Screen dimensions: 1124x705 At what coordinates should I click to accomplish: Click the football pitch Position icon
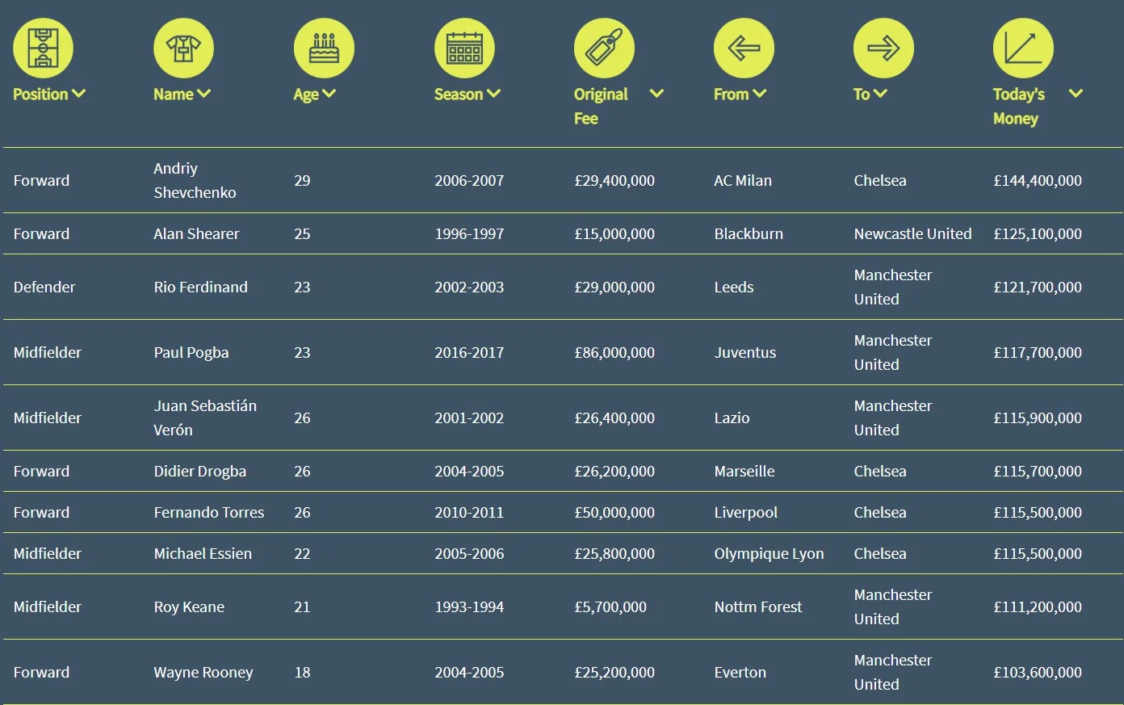click(43, 48)
